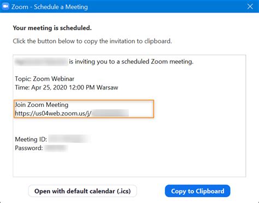259x203 pixels.
Task: Click the Password label
Action: 29,148
